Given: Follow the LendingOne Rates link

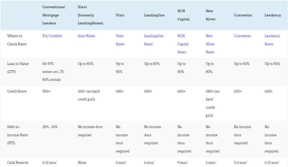Looking at the screenshot, I should (154, 40).
